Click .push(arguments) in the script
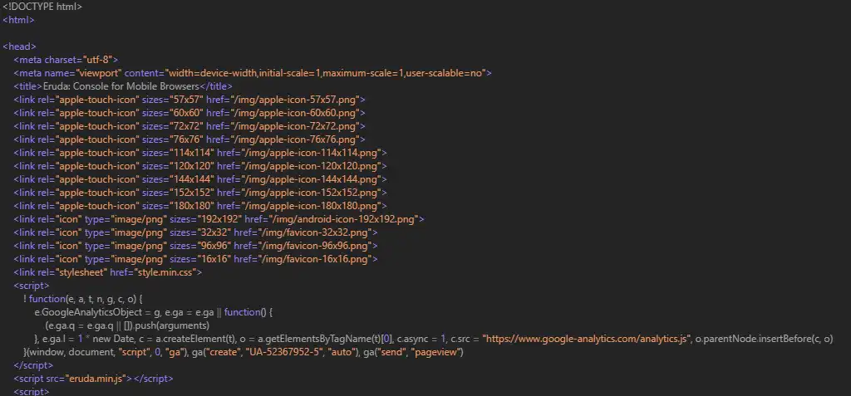The height and width of the screenshot is (396, 851). pos(171,325)
